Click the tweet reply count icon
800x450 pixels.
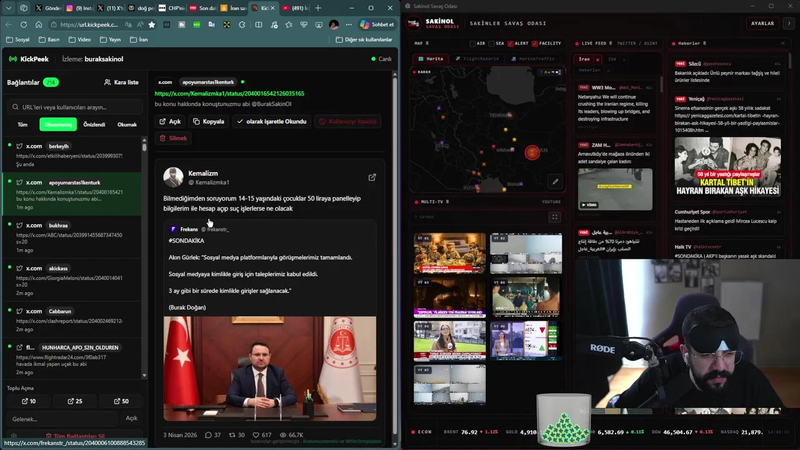coord(209,435)
